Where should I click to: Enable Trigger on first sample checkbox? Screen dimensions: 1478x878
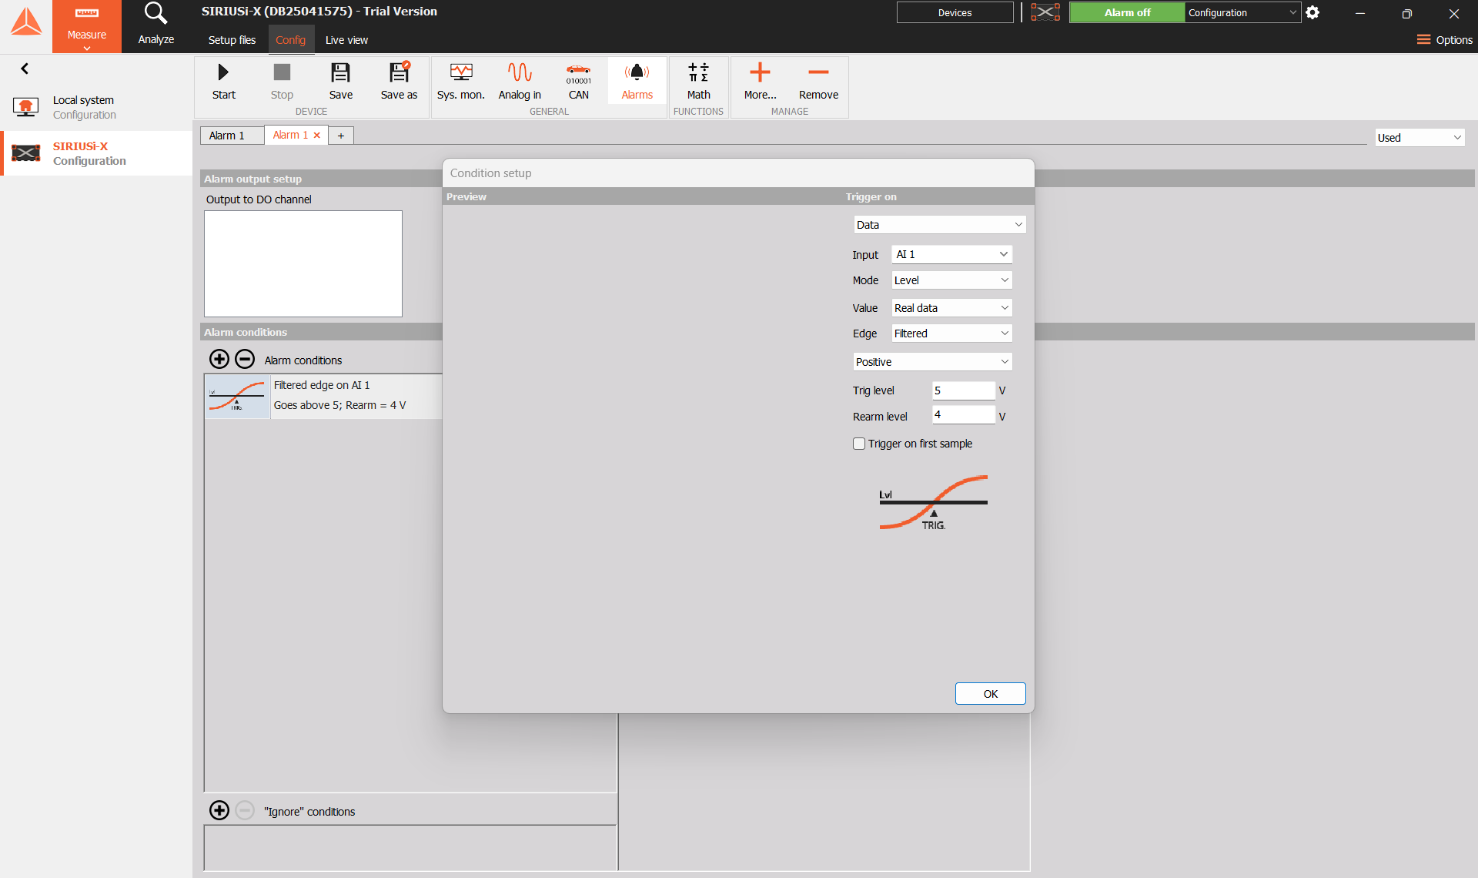[x=859, y=444]
